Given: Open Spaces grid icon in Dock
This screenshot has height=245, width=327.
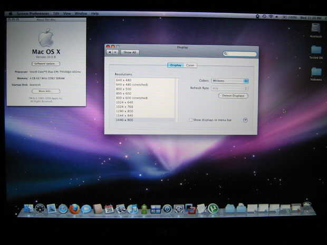Looking at the screenshot, I should 156,209.
